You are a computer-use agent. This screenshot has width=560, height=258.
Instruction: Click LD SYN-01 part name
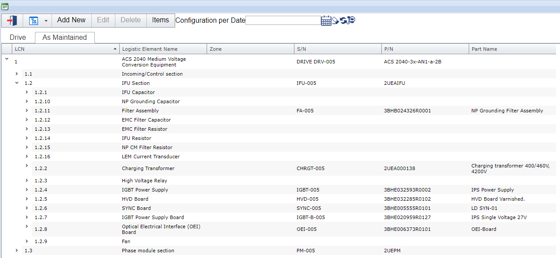click(x=484, y=208)
